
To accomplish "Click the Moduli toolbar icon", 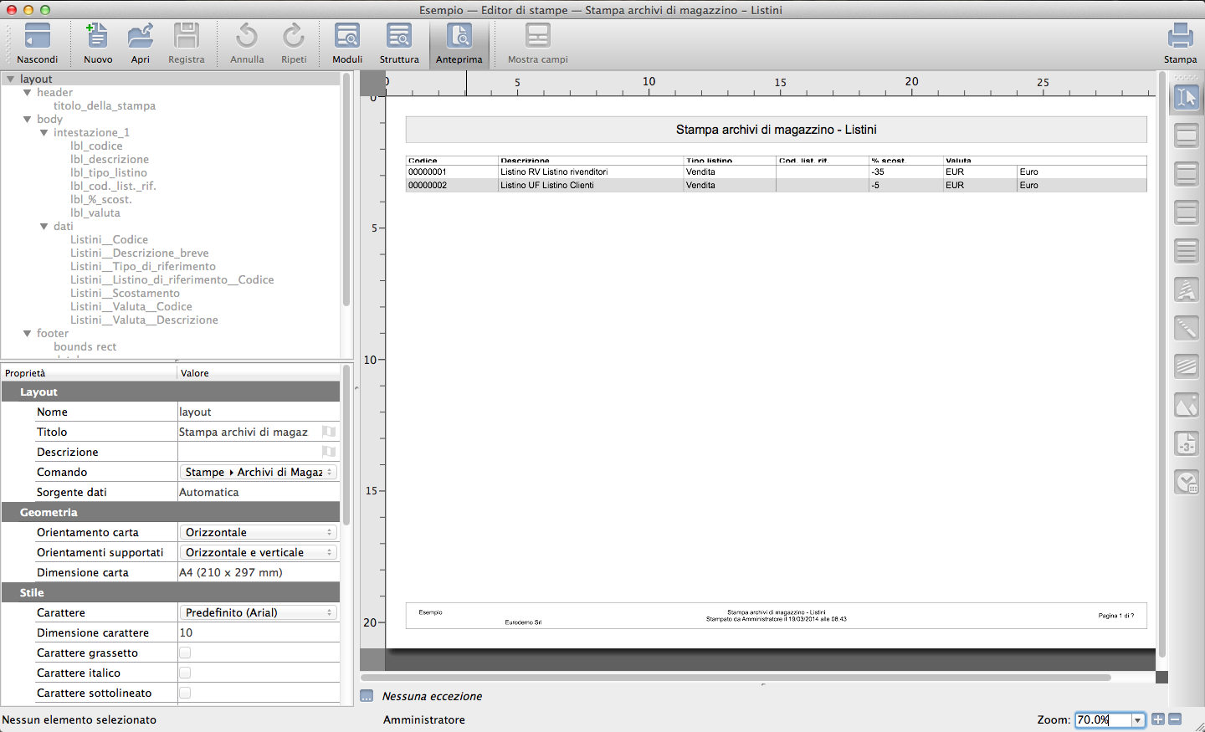I will click(347, 42).
